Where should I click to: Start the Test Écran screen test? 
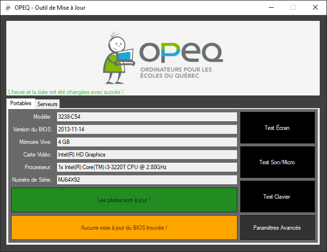point(278,127)
